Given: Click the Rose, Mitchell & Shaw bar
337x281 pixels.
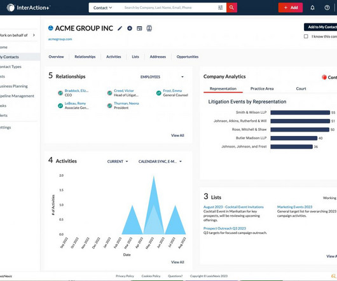Looking at the screenshot, I should [x=300, y=130].
